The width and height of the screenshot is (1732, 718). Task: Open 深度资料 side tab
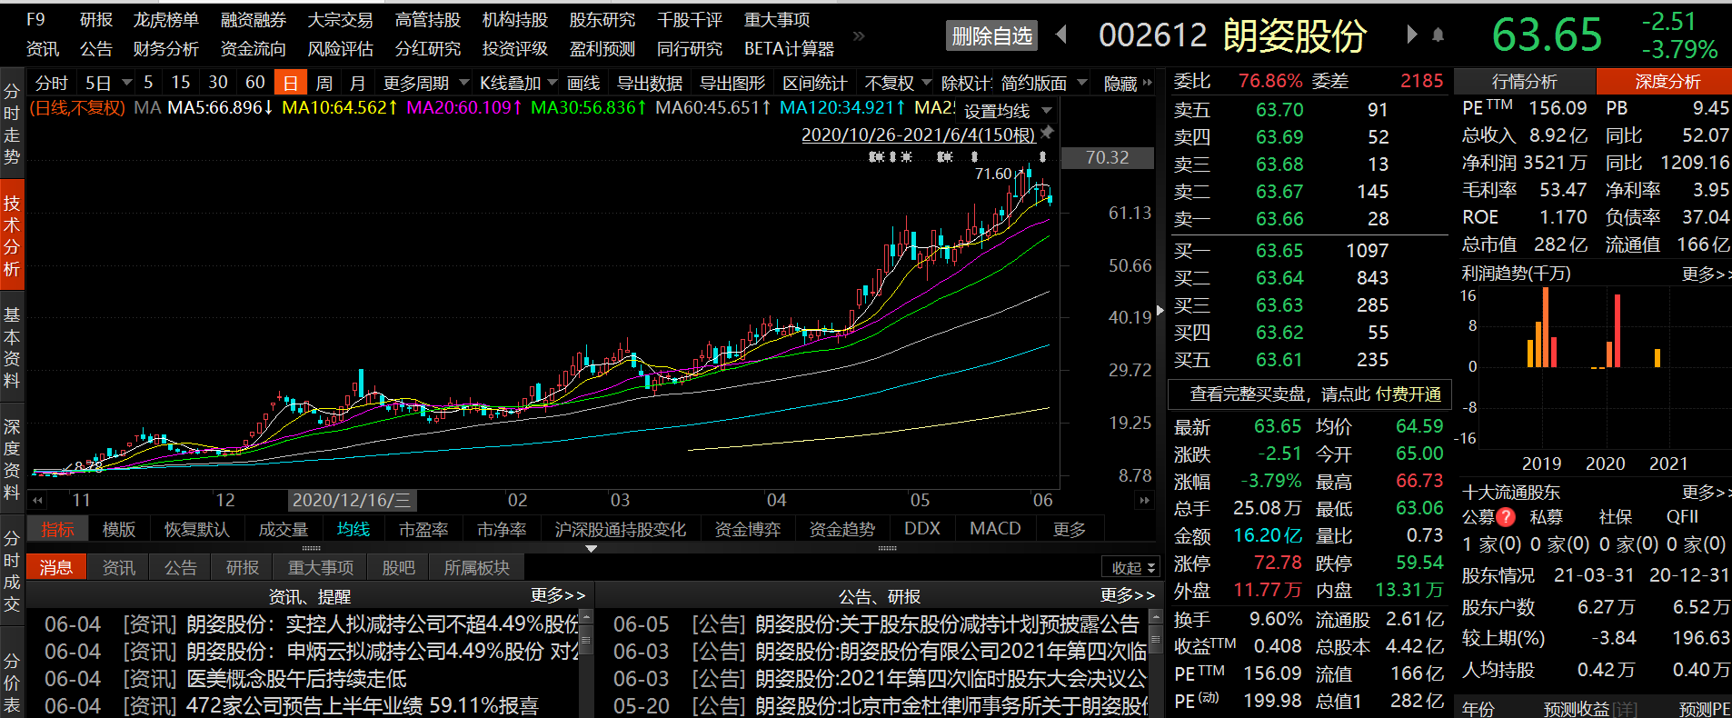click(x=12, y=459)
